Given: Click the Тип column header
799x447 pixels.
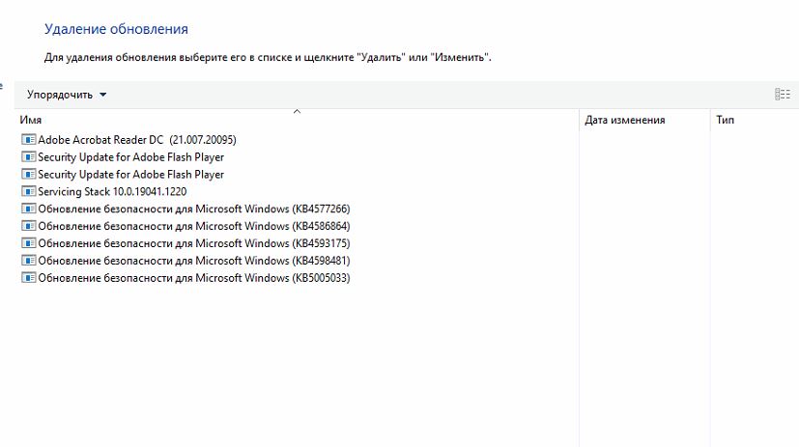Looking at the screenshot, I should pyautogui.click(x=725, y=121).
